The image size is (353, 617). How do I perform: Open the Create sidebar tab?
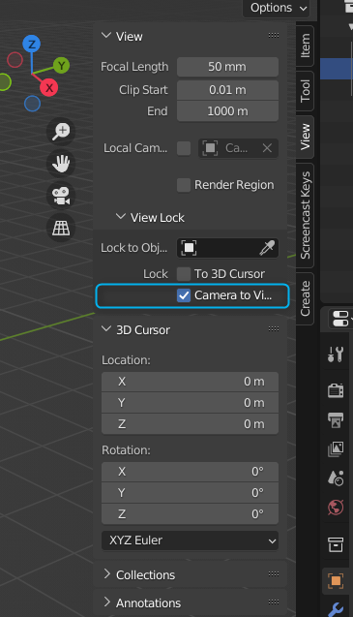point(305,298)
